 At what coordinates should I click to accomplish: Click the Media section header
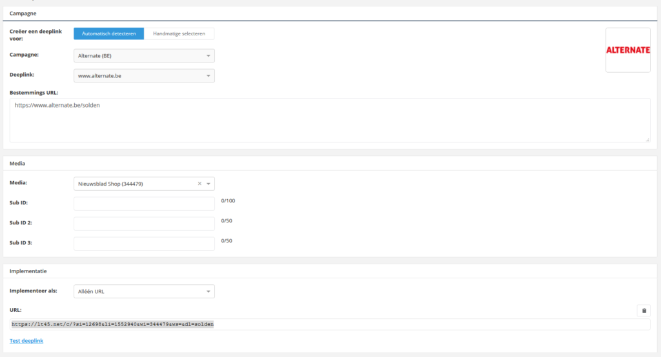[x=19, y=163]
